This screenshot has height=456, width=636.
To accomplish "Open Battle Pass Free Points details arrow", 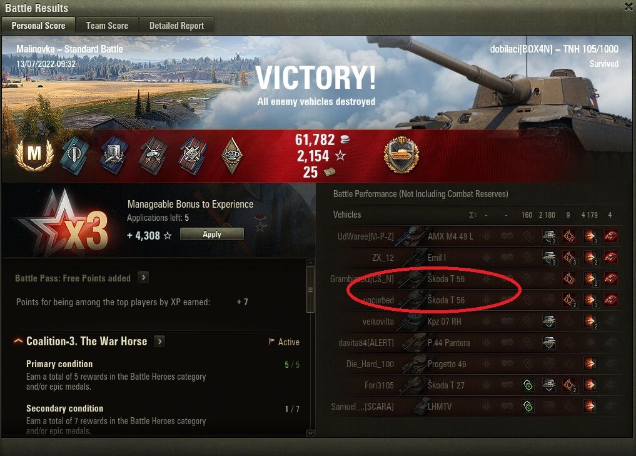I will [143, 278].
